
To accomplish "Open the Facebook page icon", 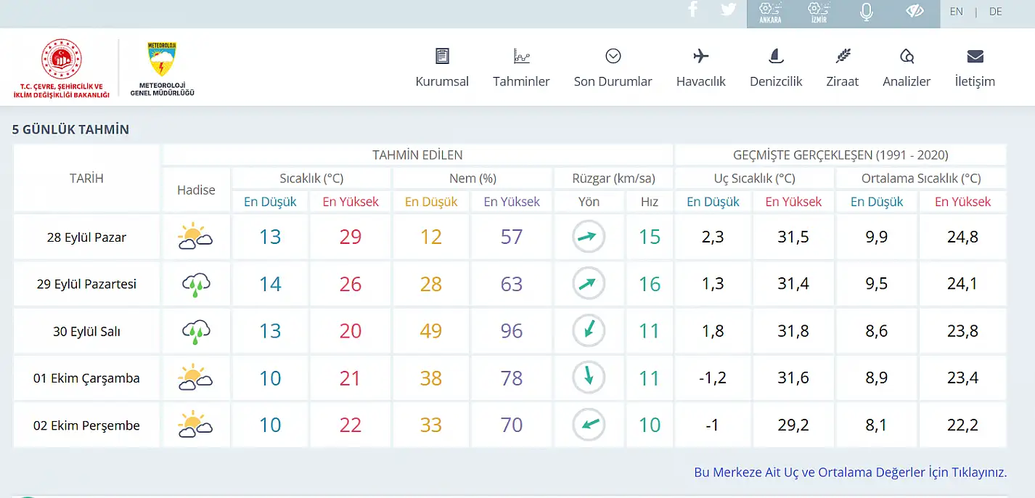I will tap(692, 9).
